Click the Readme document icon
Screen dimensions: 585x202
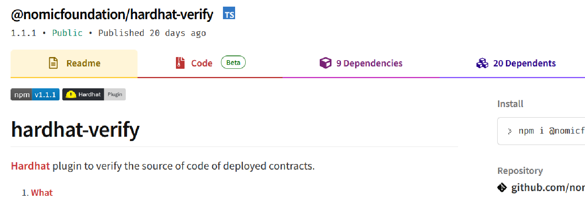(53, 63)
